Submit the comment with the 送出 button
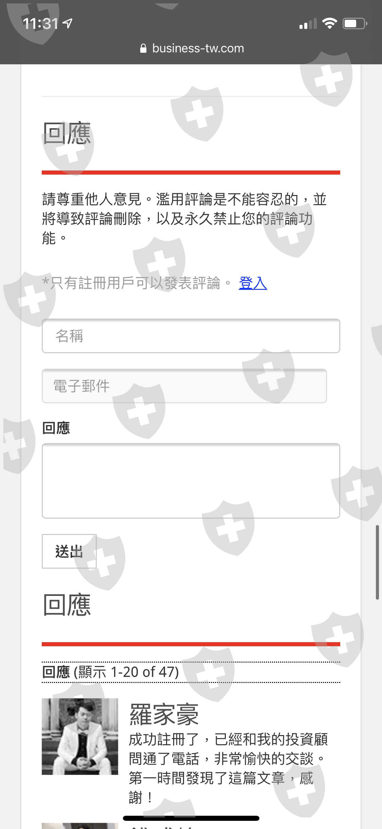 pos(69,551)
